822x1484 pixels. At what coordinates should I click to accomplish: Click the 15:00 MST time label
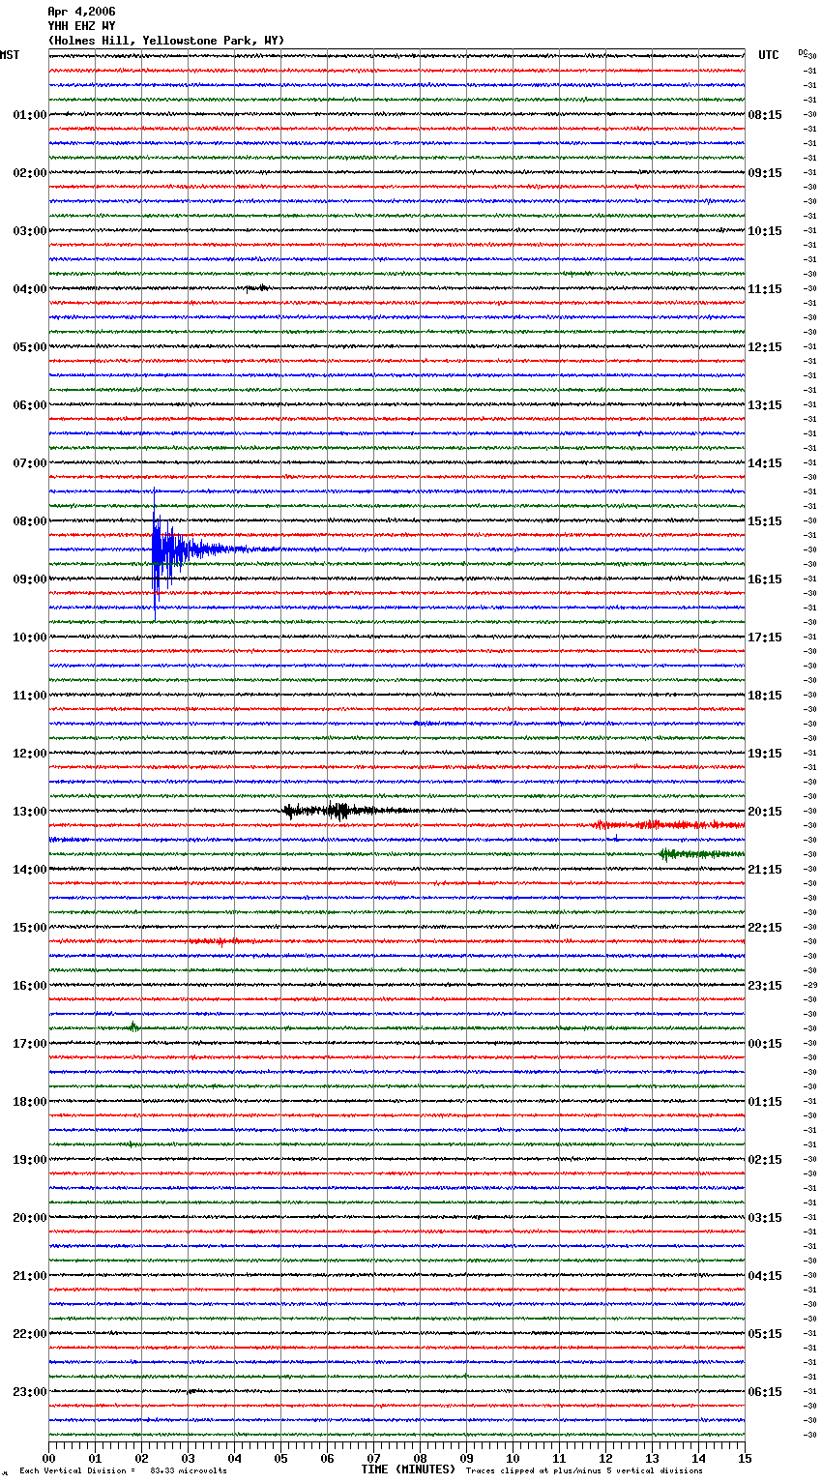30,928
